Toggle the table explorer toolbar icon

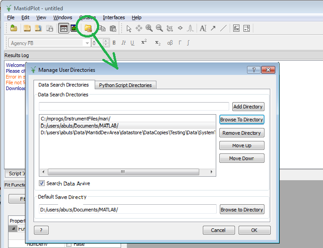(63, 29)
